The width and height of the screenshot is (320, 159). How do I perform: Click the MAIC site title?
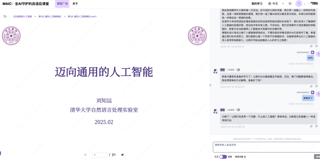[26, 4]
